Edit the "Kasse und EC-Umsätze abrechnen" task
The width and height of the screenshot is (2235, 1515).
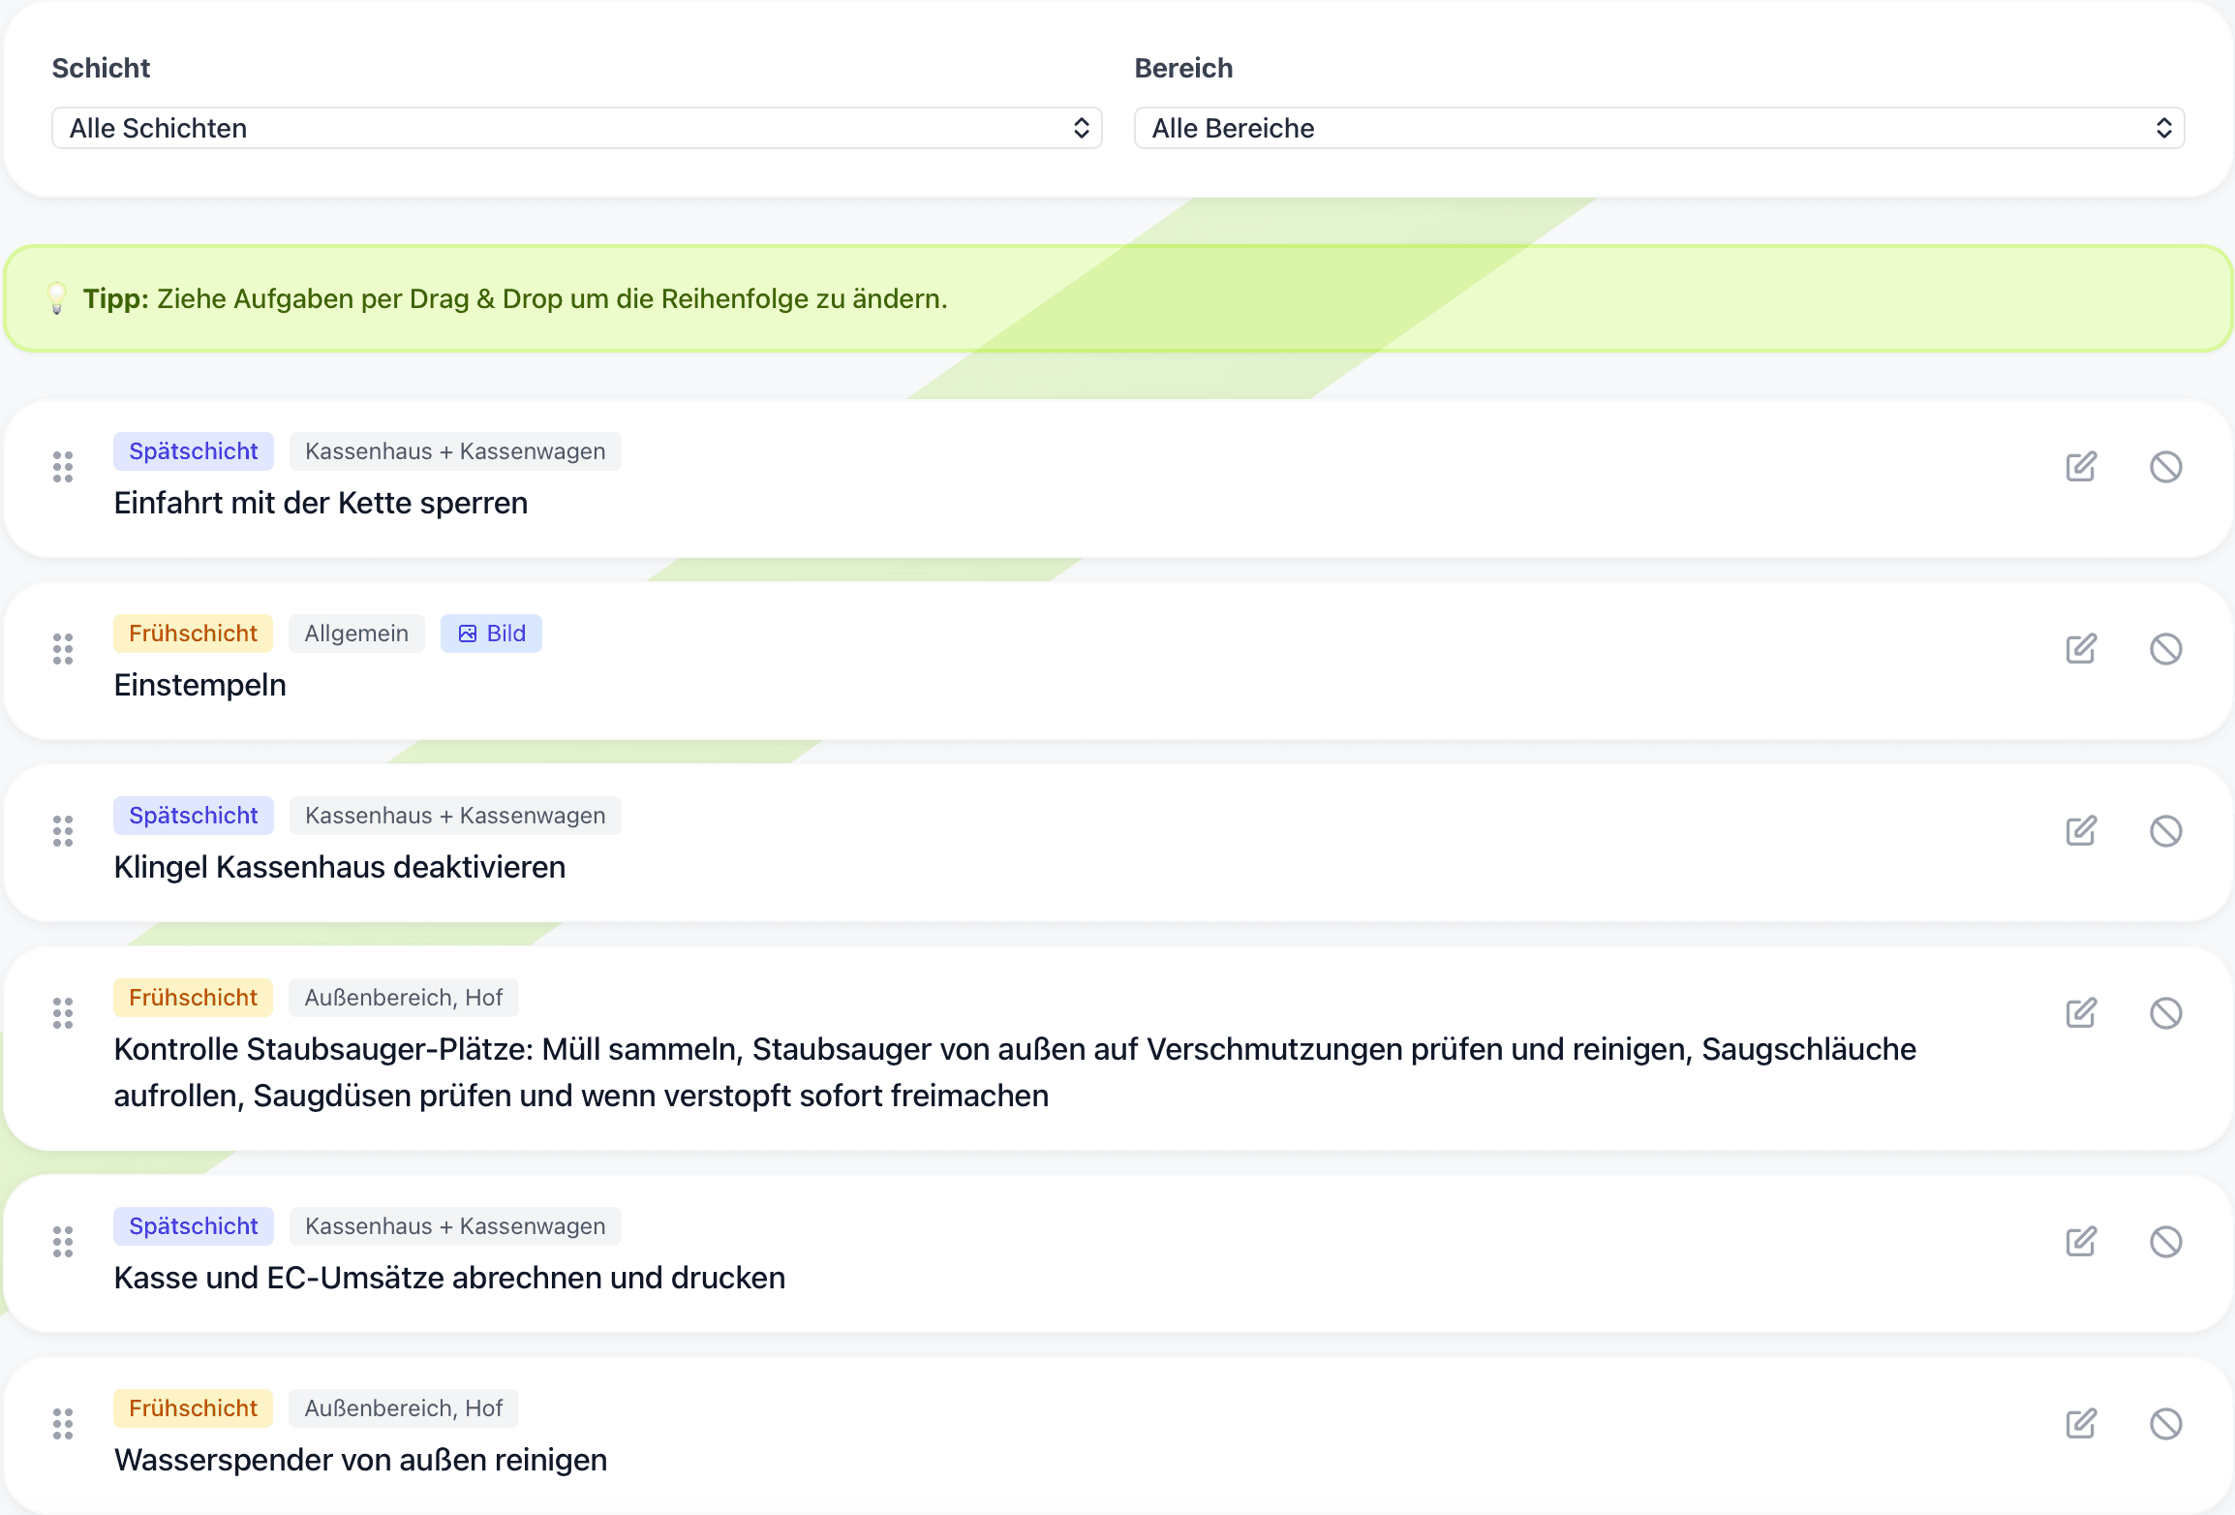tap(2081, 1241)
